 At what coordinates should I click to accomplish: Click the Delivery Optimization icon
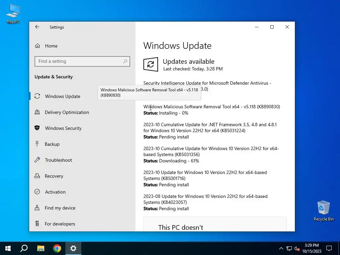tap(37, 112)
